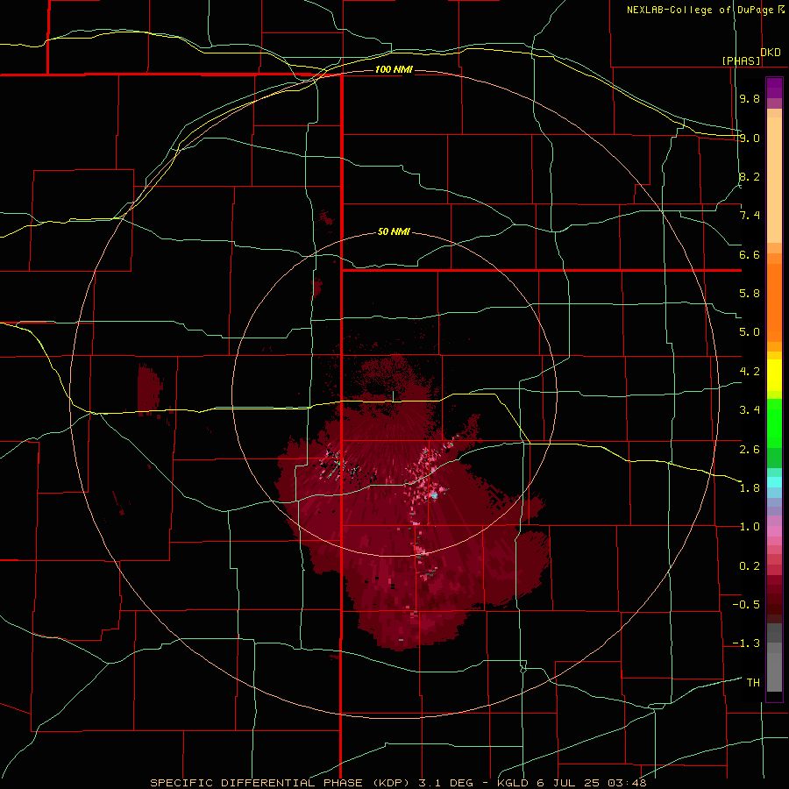Viewport: 789px width, 789px height.
Task: Select the -1.3 value on the color scale
Action: pyautogui.click(x=746, y=643)
